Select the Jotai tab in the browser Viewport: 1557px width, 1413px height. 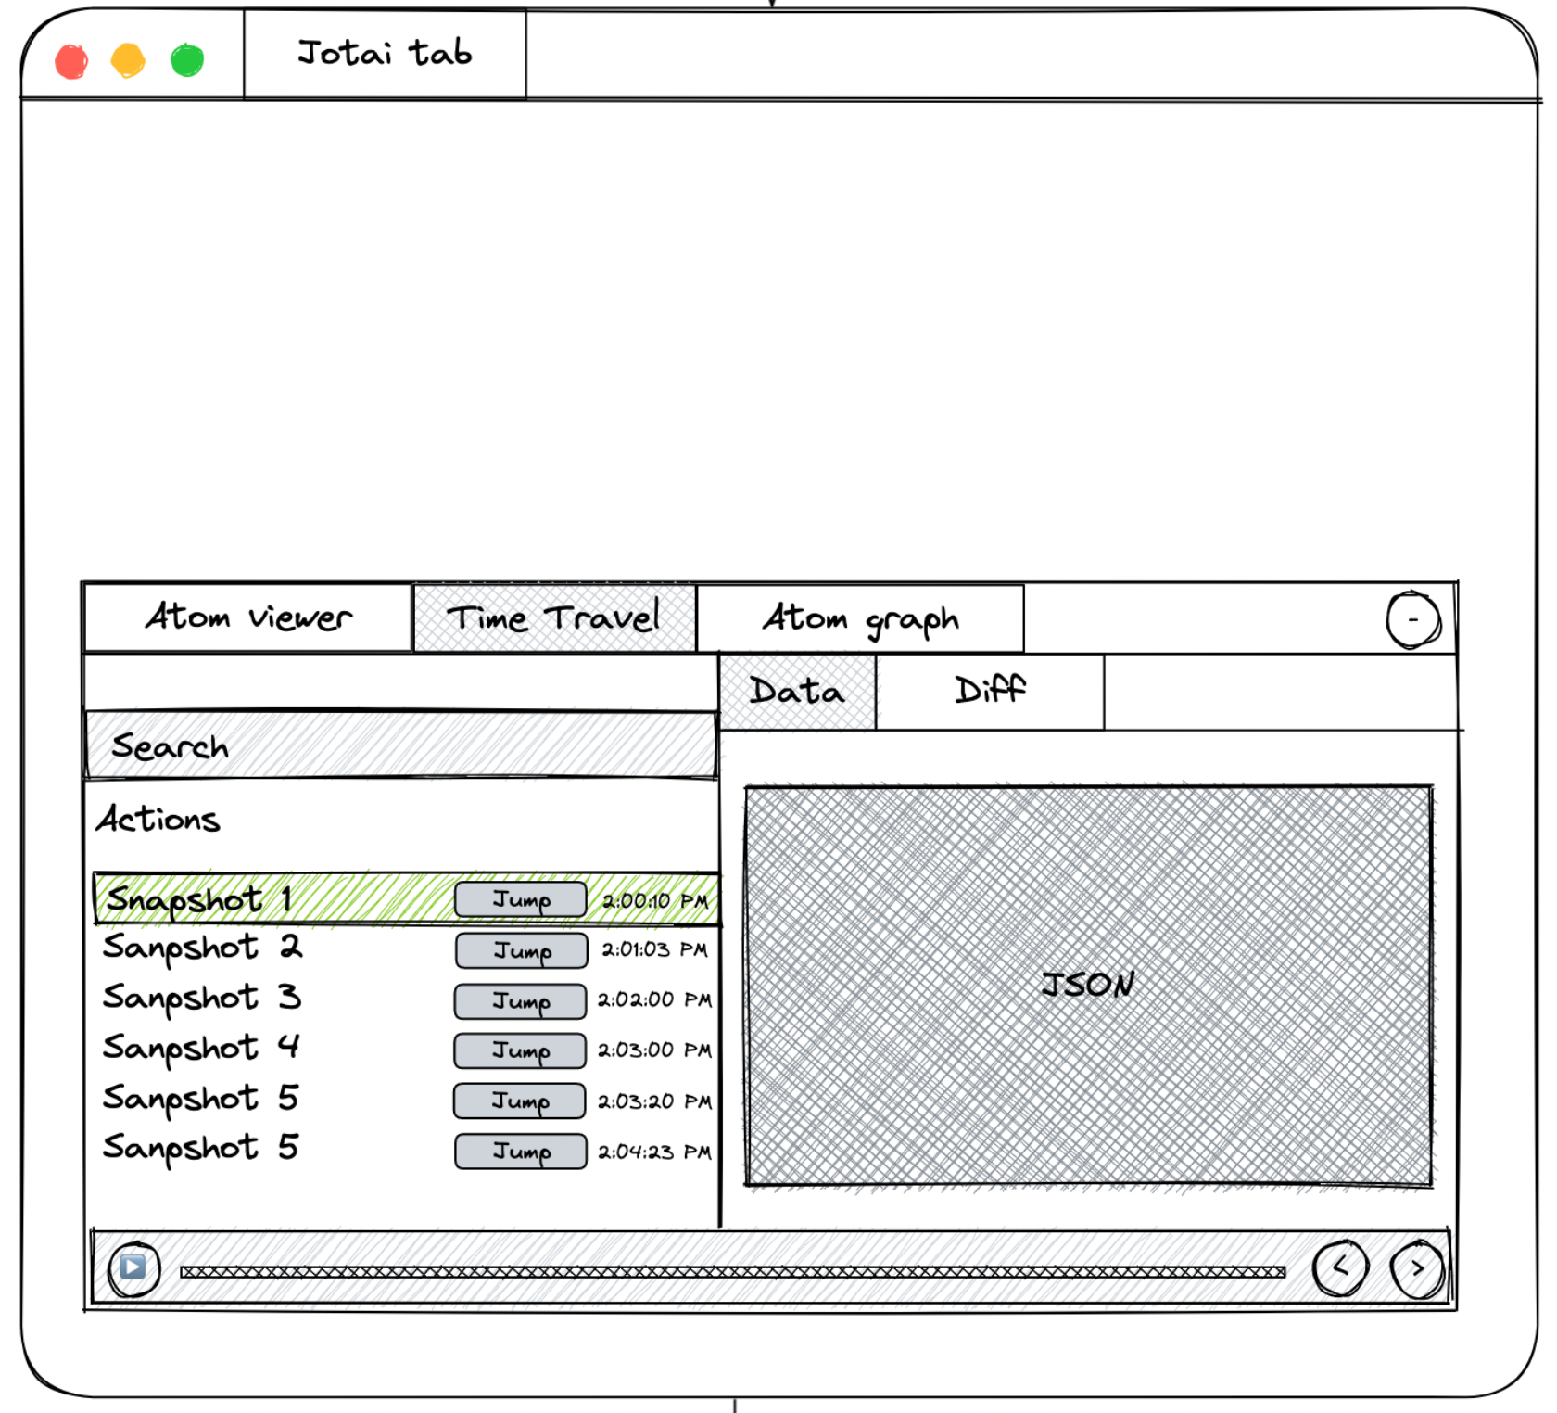coord(385,54)
